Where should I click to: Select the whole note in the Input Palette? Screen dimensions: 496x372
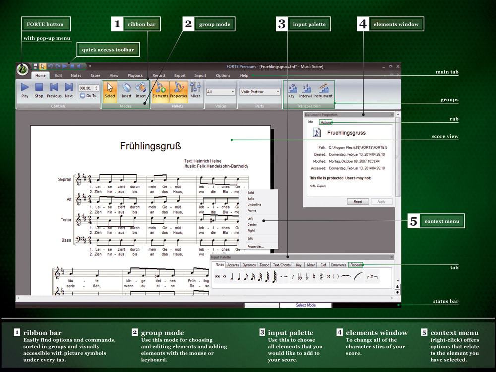pos(225,276)
